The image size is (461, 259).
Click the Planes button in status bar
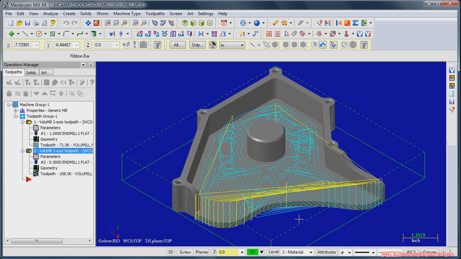coord(202,252)
